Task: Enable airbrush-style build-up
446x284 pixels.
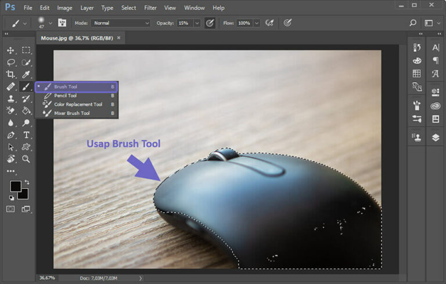Action: click(269, 23)
